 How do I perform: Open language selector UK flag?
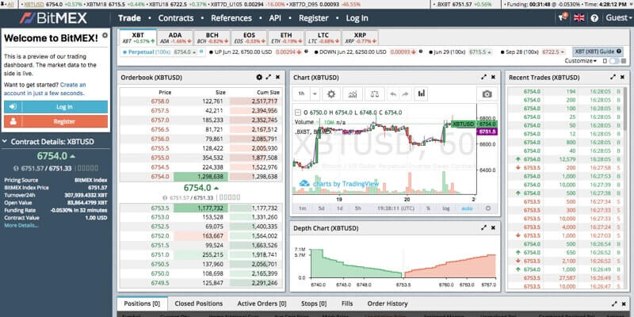[x=579, y=17]
